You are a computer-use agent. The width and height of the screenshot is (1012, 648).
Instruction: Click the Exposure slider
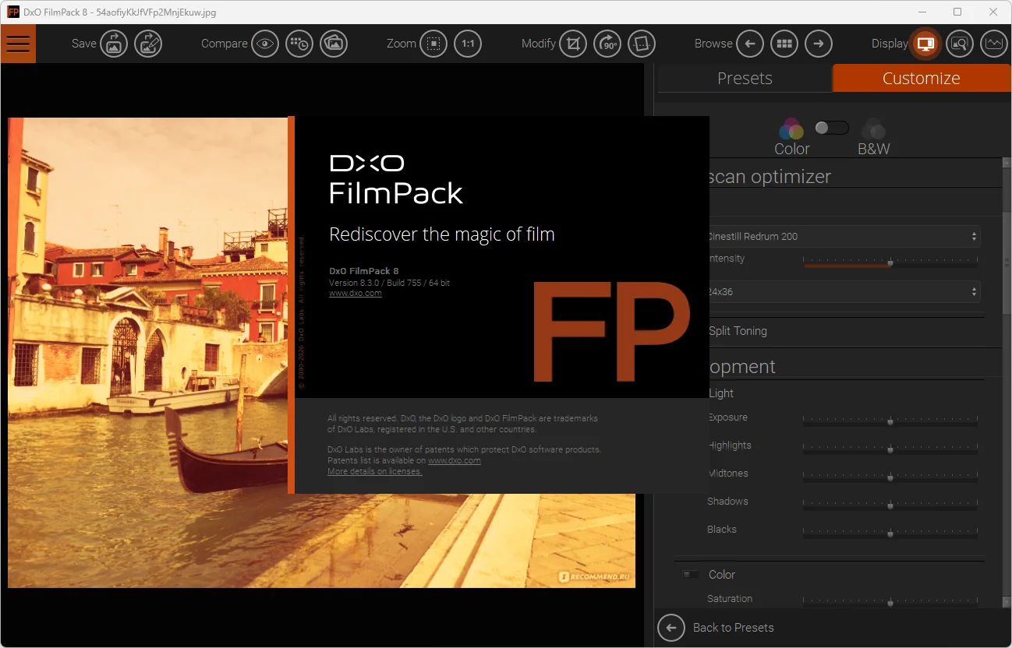pos(890,421)
